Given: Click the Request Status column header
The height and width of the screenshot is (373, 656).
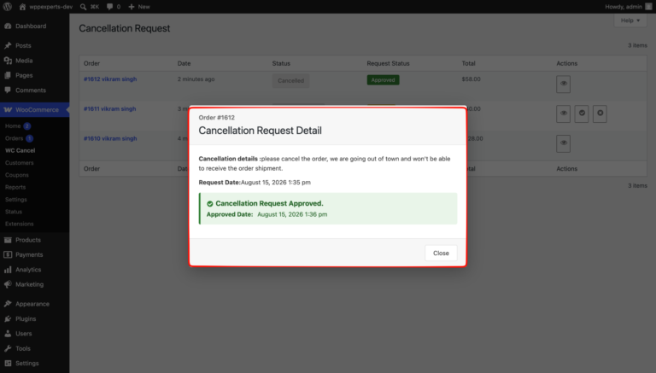Looking at the screenshot, I should [388, 63].
